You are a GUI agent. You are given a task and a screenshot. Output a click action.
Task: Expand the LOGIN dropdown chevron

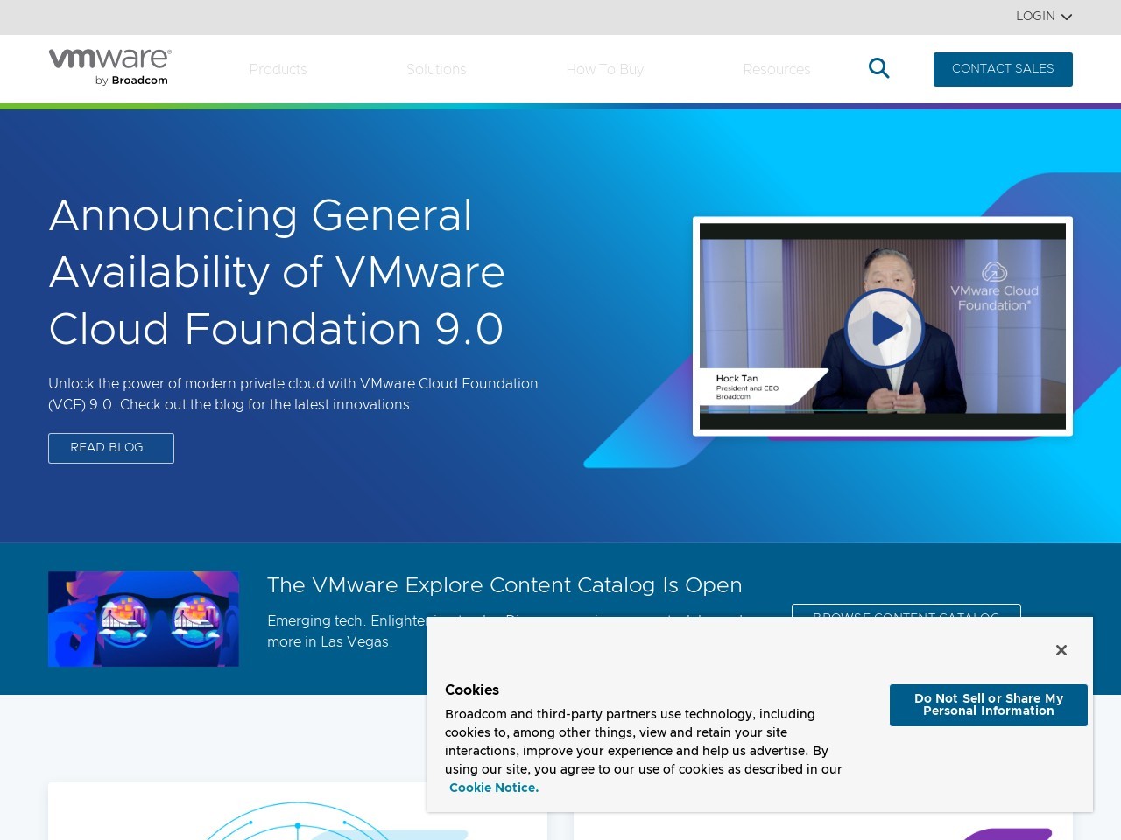[1067, 16]
